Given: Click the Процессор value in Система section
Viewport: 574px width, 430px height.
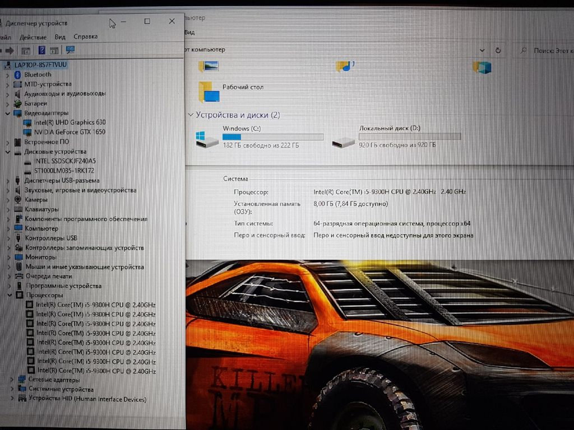Looking at the screenshot, I should point(390,191).
